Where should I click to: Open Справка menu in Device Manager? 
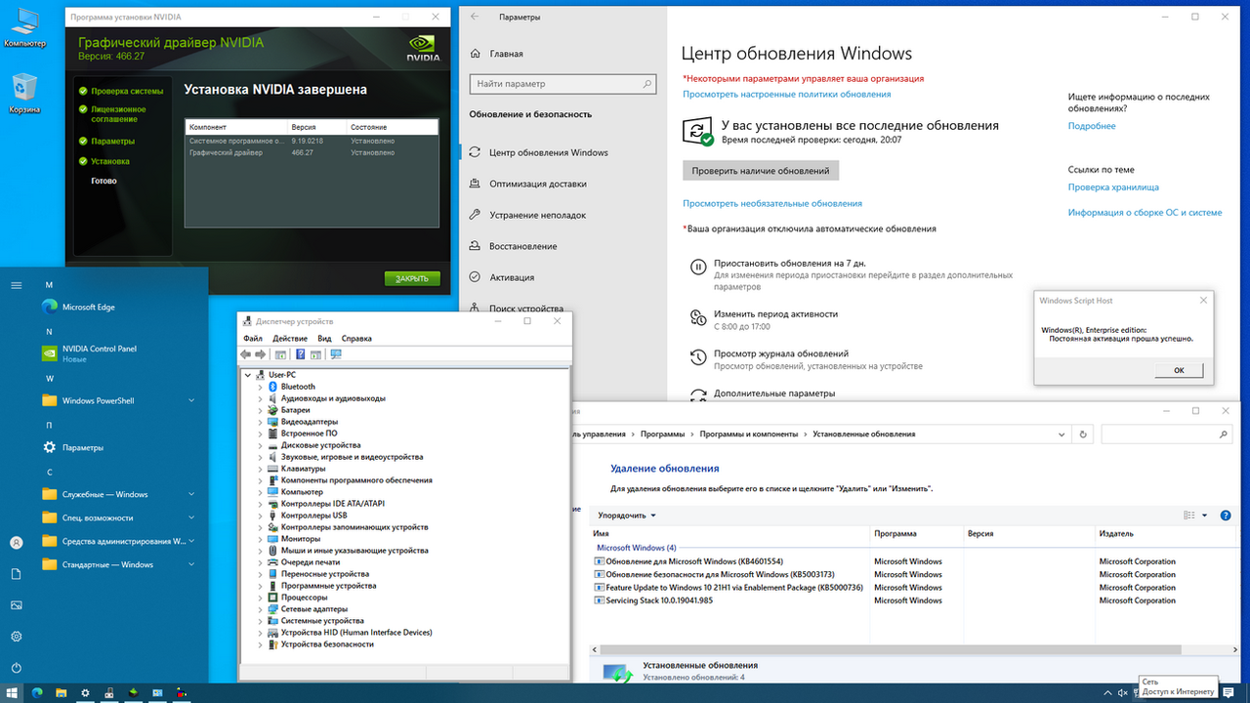(356, 338)
